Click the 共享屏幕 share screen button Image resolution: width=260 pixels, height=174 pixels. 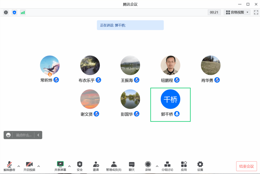coord(60,166)
